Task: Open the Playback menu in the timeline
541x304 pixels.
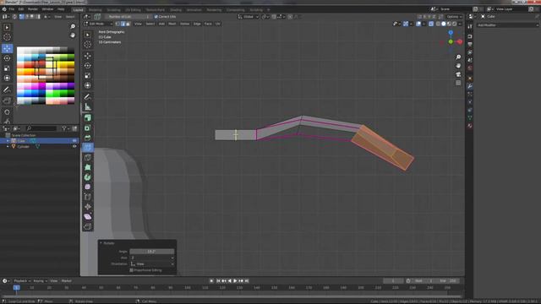Action: (22, 281)
